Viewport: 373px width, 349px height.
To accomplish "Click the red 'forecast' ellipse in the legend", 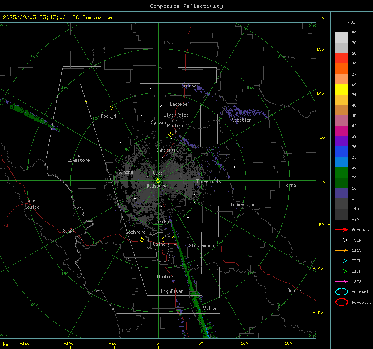I will click(342, 302).
